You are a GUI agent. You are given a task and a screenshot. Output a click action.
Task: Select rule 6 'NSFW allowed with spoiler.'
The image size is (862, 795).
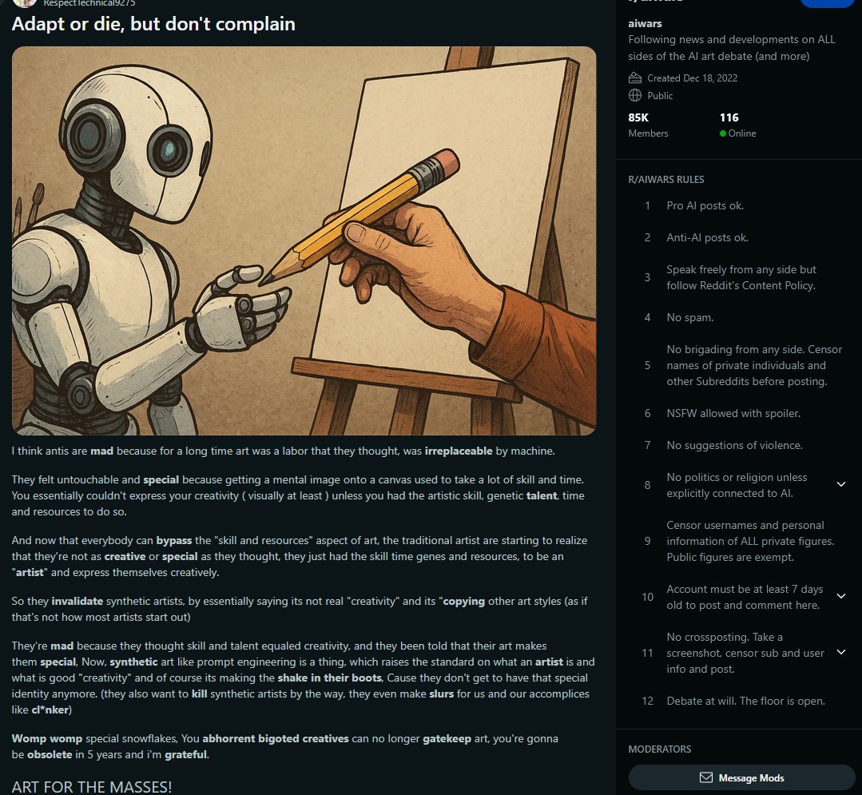click(x=733, y=413)
